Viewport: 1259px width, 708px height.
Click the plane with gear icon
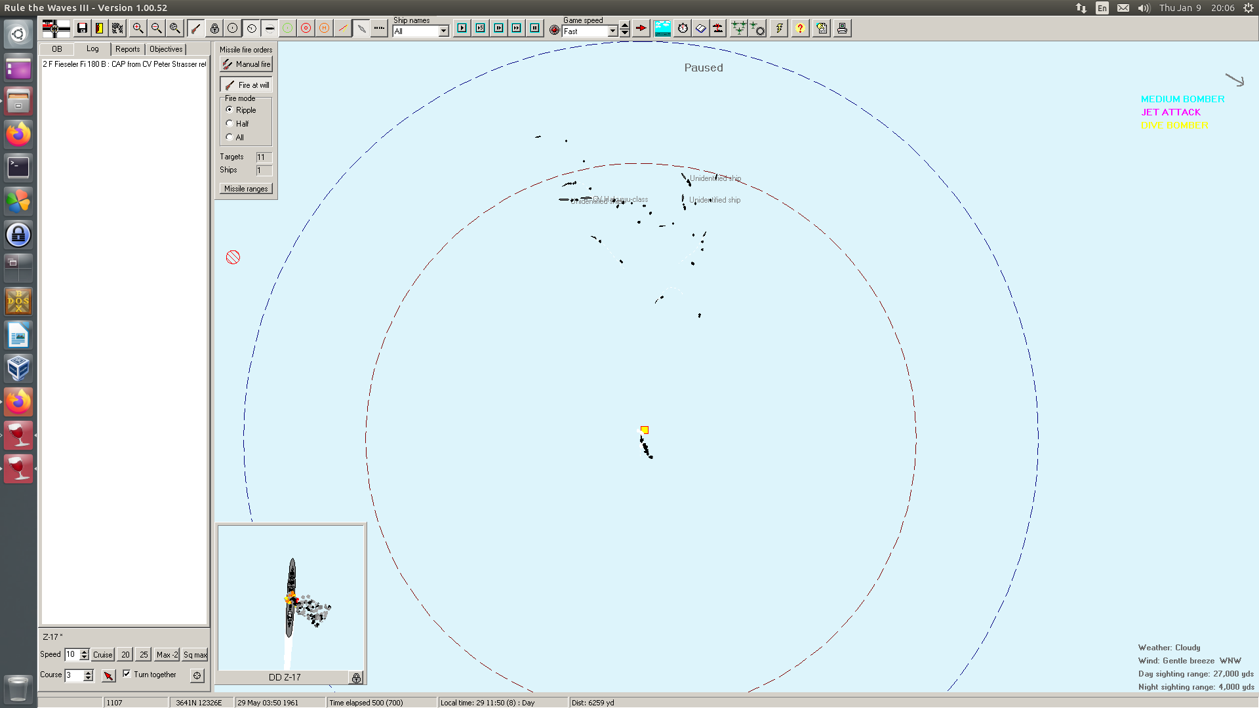pyautogui.click(x=757, y=28)
